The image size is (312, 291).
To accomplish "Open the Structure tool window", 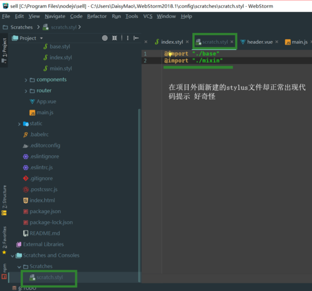I will [x=4, y=201].
